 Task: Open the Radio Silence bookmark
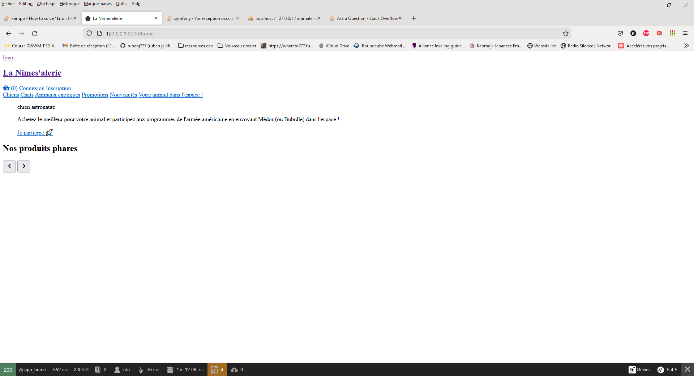click(x=587, y=46)
